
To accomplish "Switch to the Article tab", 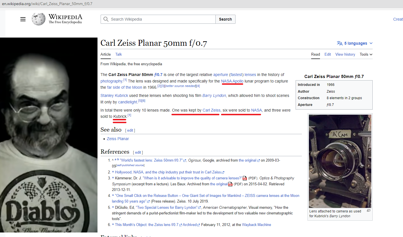I will click(106, 54).
